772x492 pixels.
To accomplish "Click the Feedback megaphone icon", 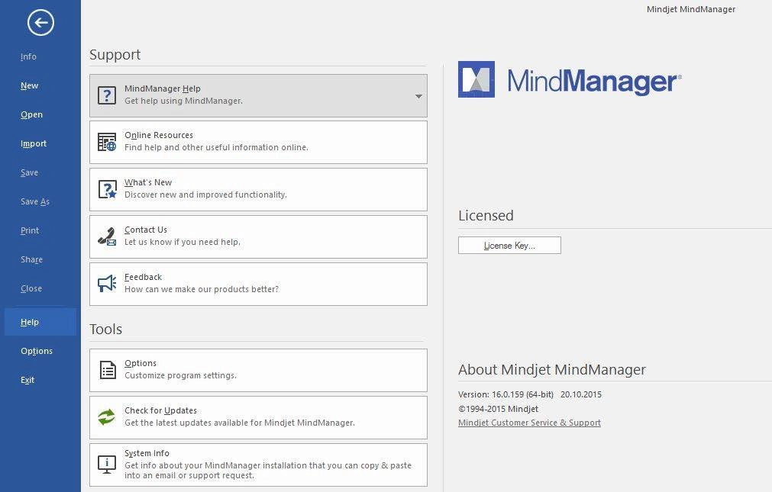I will [107, 284].
